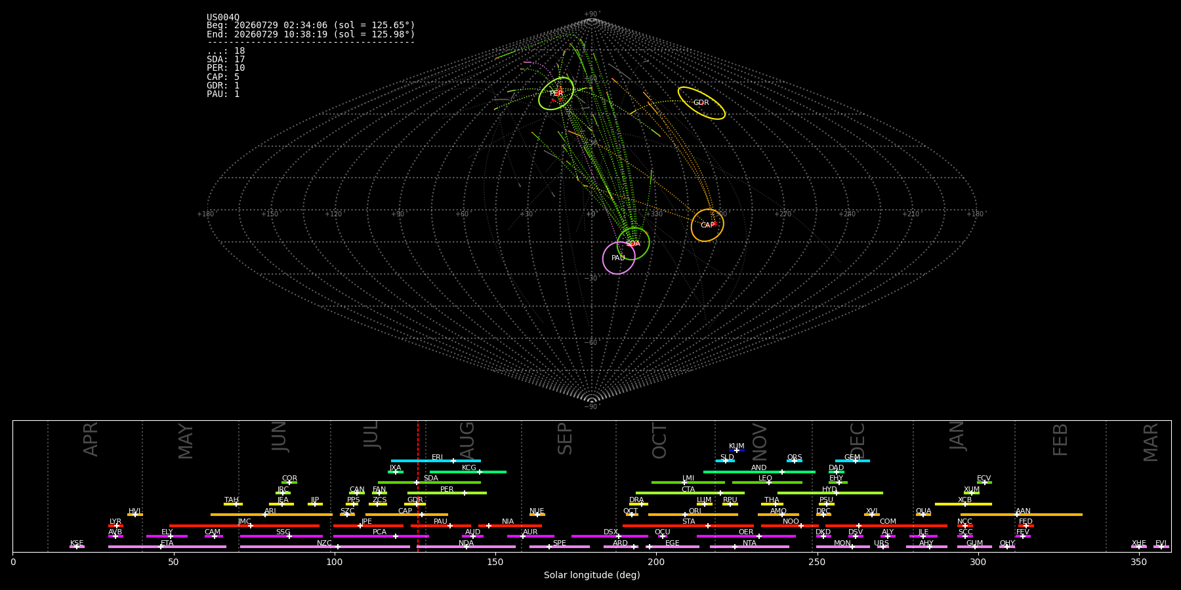Image resolution: width=1181 pixels, height=590 pixels.
Task: Click the red NOO shower bar
Action: tap(790, 526)
